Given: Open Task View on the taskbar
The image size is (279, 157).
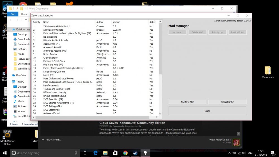Looking at the screenshot, I should [x=85, y=153].
